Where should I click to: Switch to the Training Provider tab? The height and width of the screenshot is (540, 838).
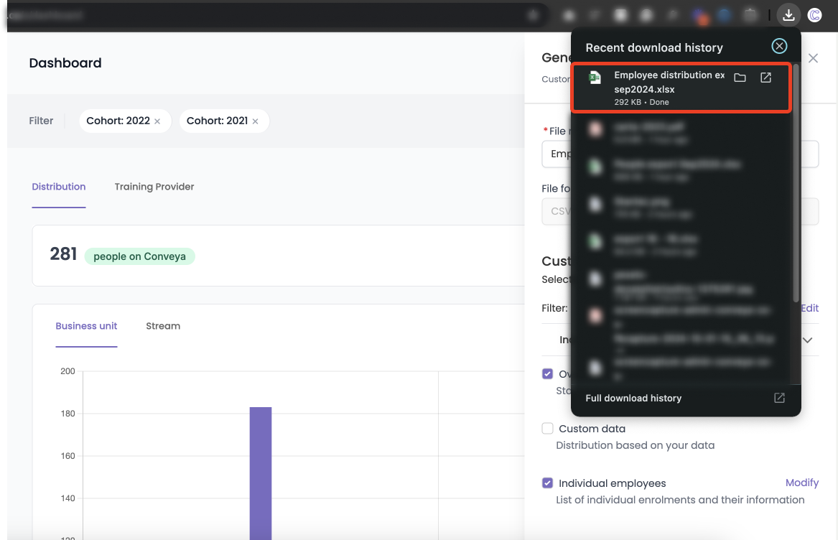tap(154, 187)
